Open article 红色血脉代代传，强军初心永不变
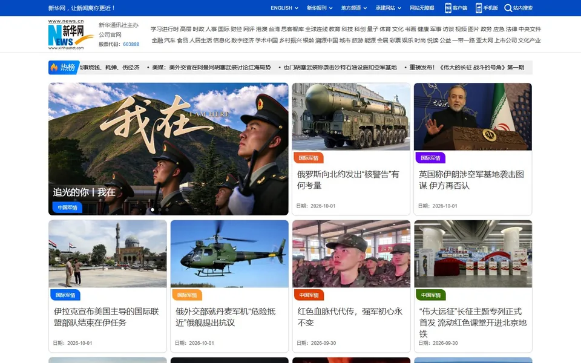This screenshot has height=363, width=581. (x=350, y=316)
